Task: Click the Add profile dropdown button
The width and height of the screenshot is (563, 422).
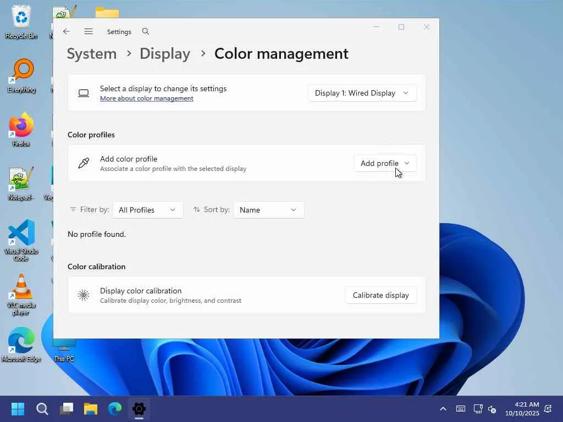Action: click(x=385, y=163)
